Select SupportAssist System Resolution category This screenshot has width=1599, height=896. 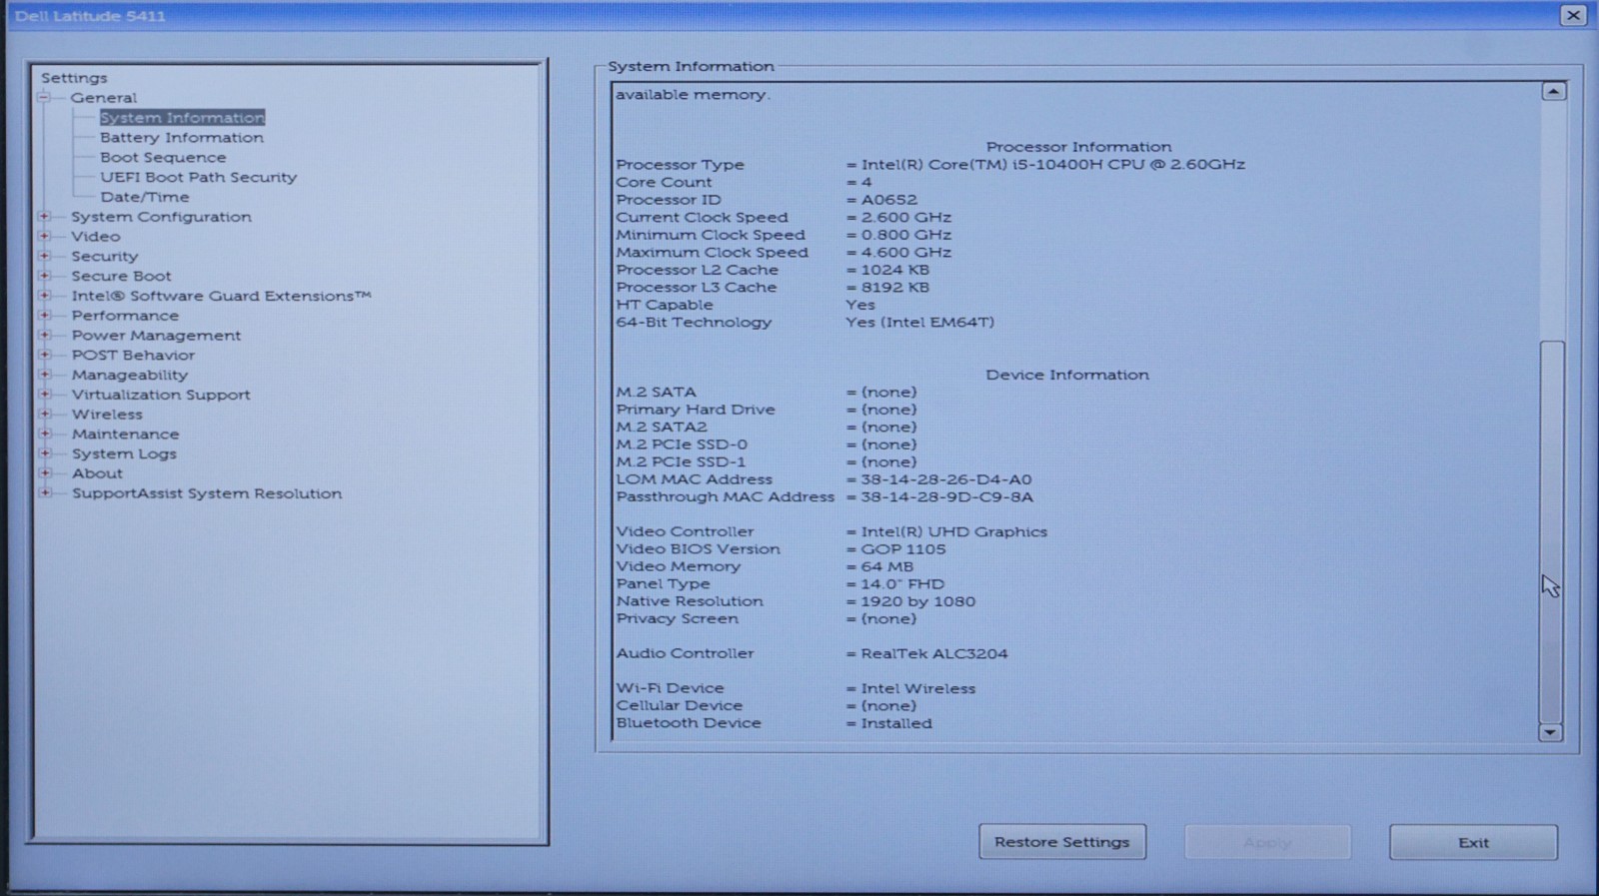[207, 493]
